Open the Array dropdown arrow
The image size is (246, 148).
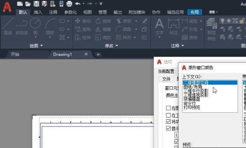(135, 37)
